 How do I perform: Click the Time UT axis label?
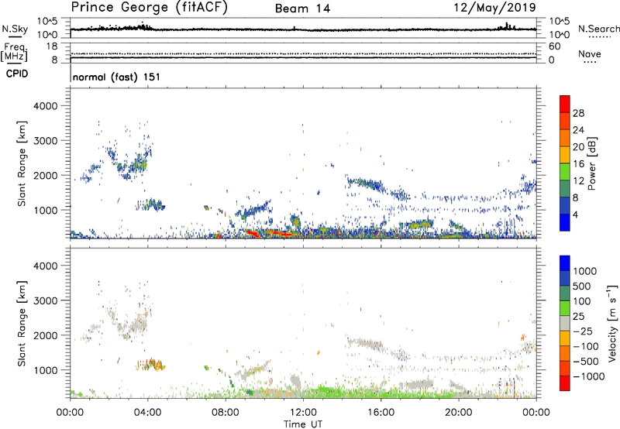point(303,424)
